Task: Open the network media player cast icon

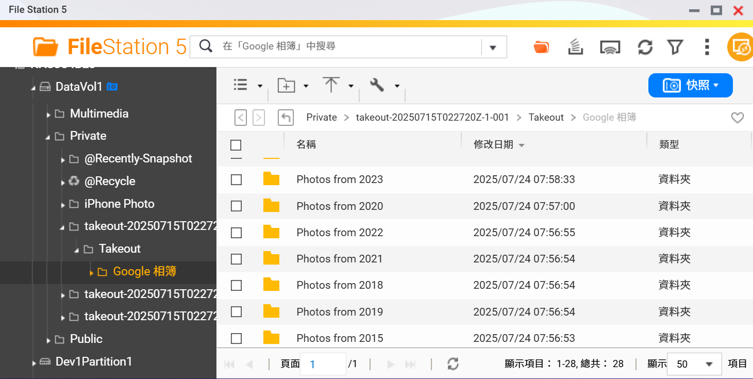Action: click(x=610, y=47)
